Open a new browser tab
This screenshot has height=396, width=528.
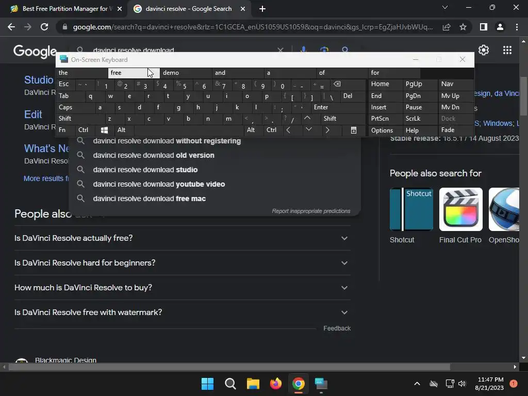click(262, 9)
